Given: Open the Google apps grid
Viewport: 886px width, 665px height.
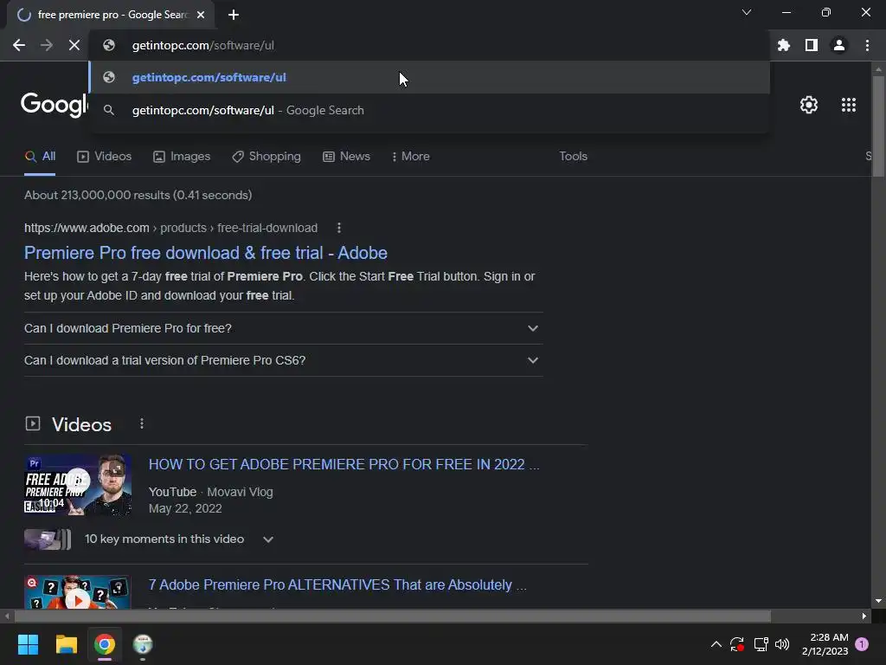Looking at the screenshot, I should click(849, 105).
